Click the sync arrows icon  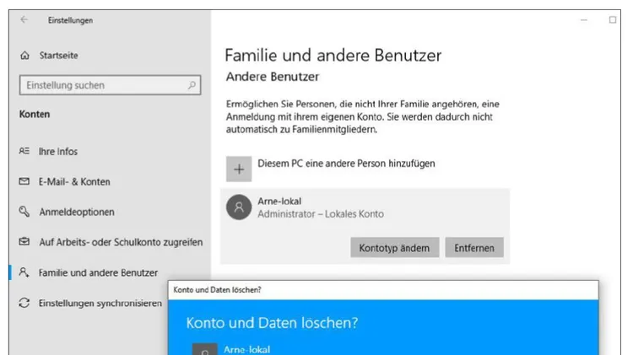(24, 303)
